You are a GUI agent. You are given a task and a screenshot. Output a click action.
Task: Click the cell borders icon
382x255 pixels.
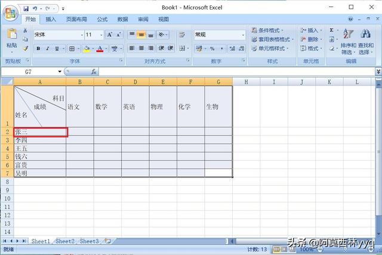72,48
